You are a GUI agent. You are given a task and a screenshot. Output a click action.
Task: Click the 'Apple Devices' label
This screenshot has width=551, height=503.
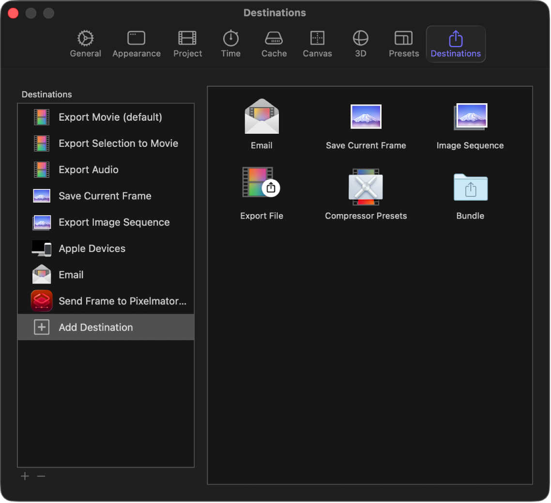92,248
